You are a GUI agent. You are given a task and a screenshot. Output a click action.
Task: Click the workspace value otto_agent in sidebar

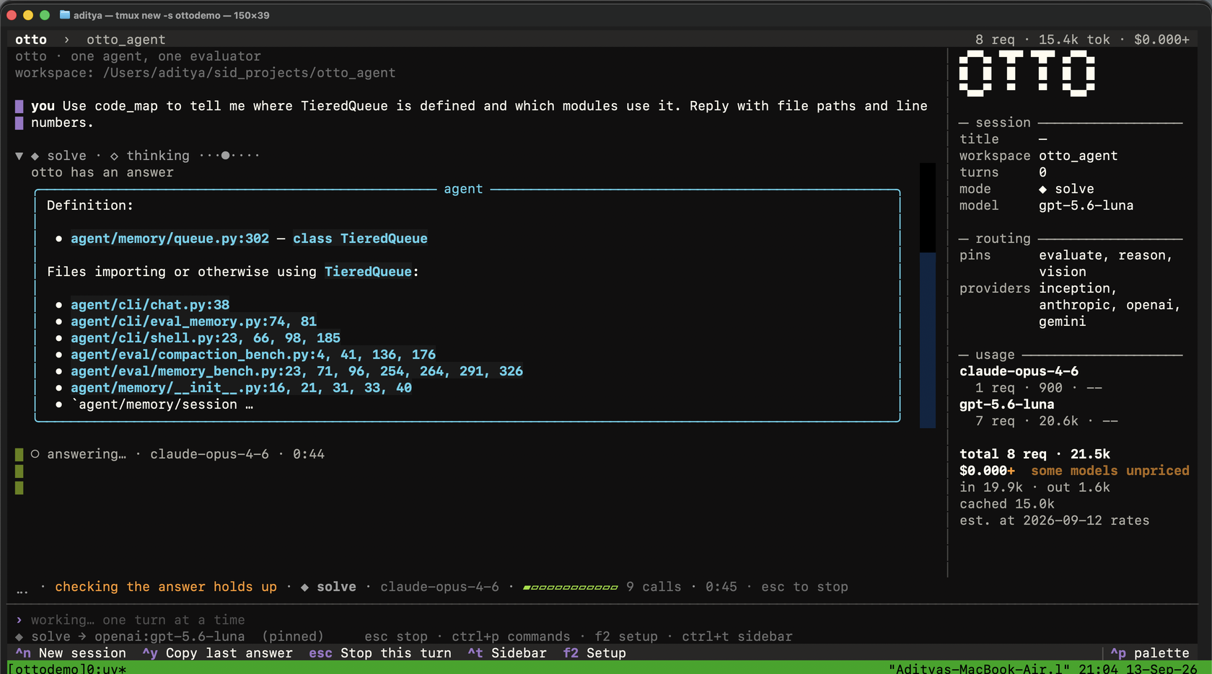tap(1078, 156)
